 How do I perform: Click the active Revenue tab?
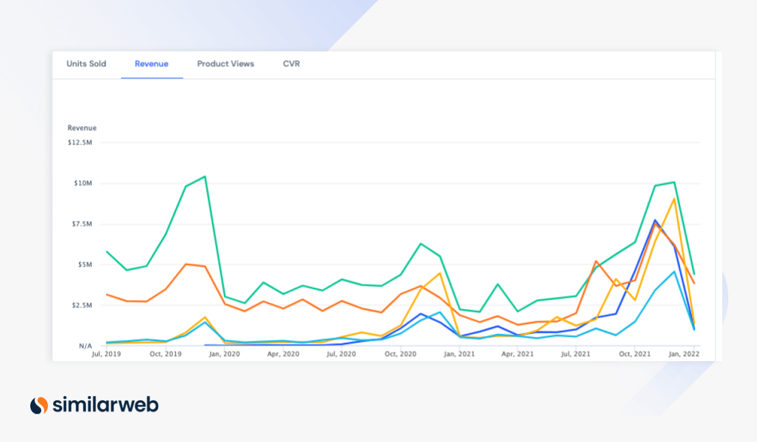151,64
